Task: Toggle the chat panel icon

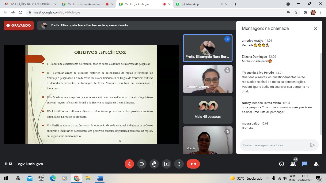Action: 305,164
